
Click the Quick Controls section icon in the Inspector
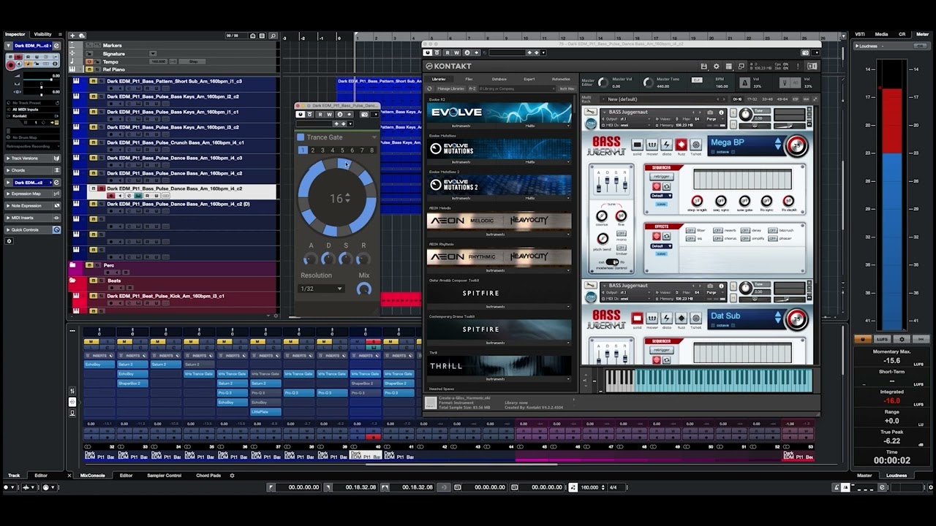click(56, 230)
